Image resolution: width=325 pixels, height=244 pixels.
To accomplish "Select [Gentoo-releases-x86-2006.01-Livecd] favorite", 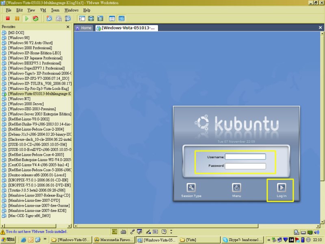I will [37, 175].
